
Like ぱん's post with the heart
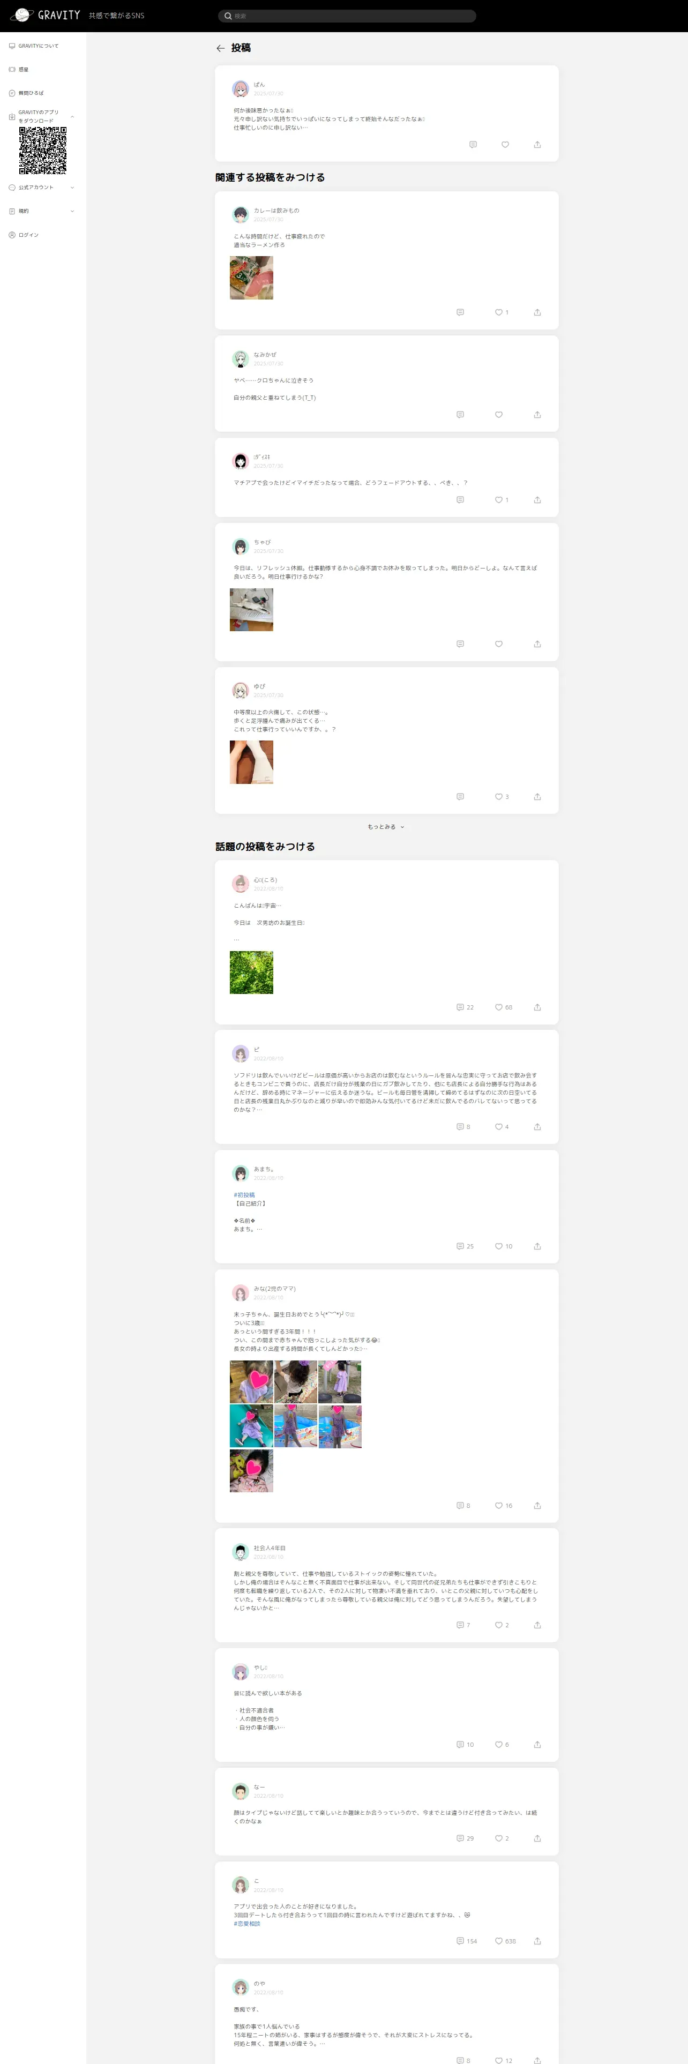click(x=505, y=145)
